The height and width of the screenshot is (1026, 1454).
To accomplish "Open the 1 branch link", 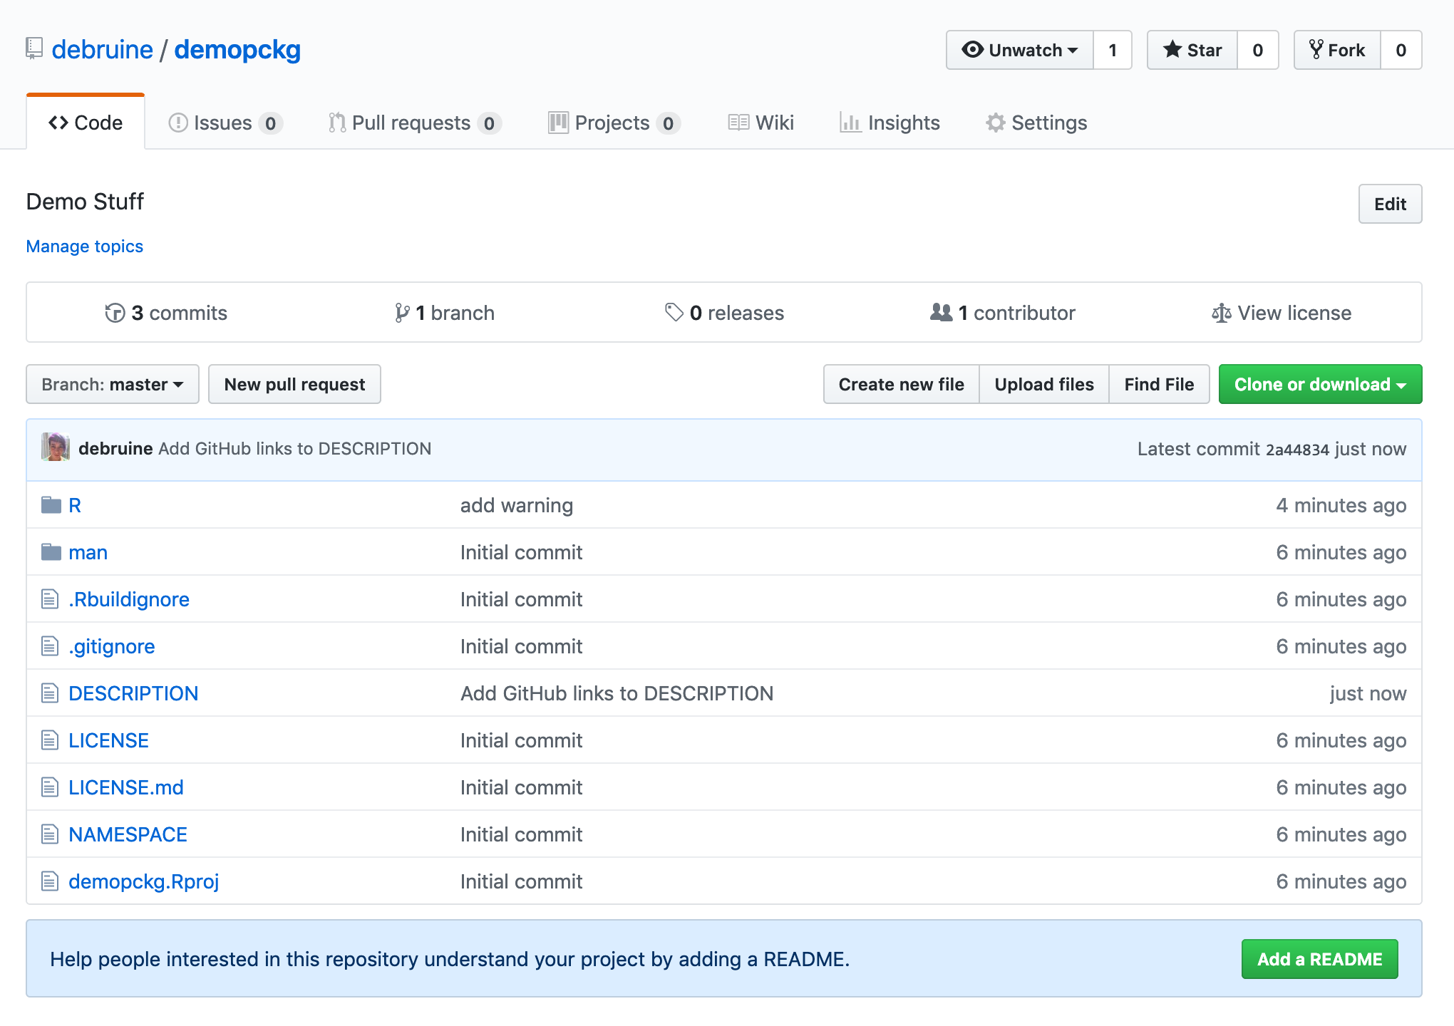I will coord(445,313).
